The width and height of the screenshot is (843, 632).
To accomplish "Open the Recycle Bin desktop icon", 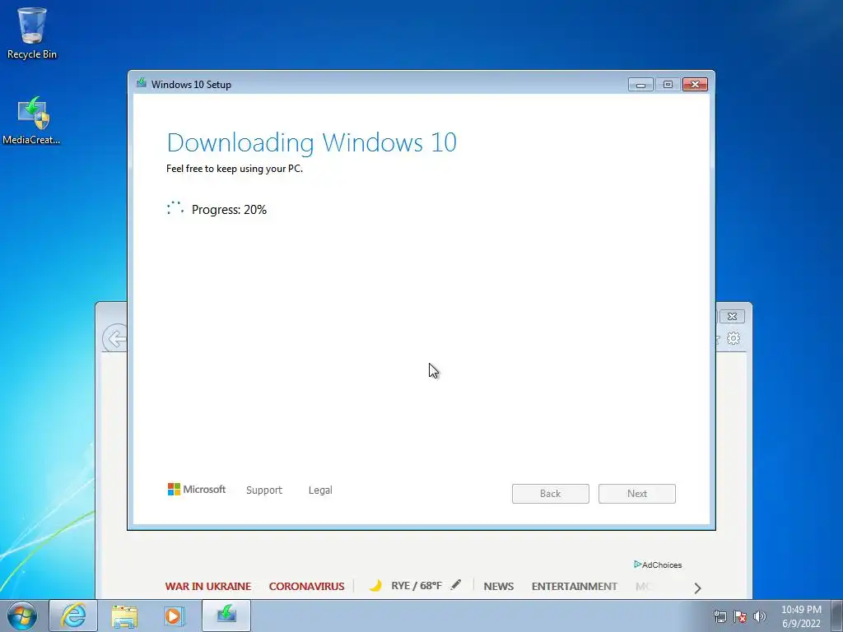I will pyautogui.click(x=32, y=33).
